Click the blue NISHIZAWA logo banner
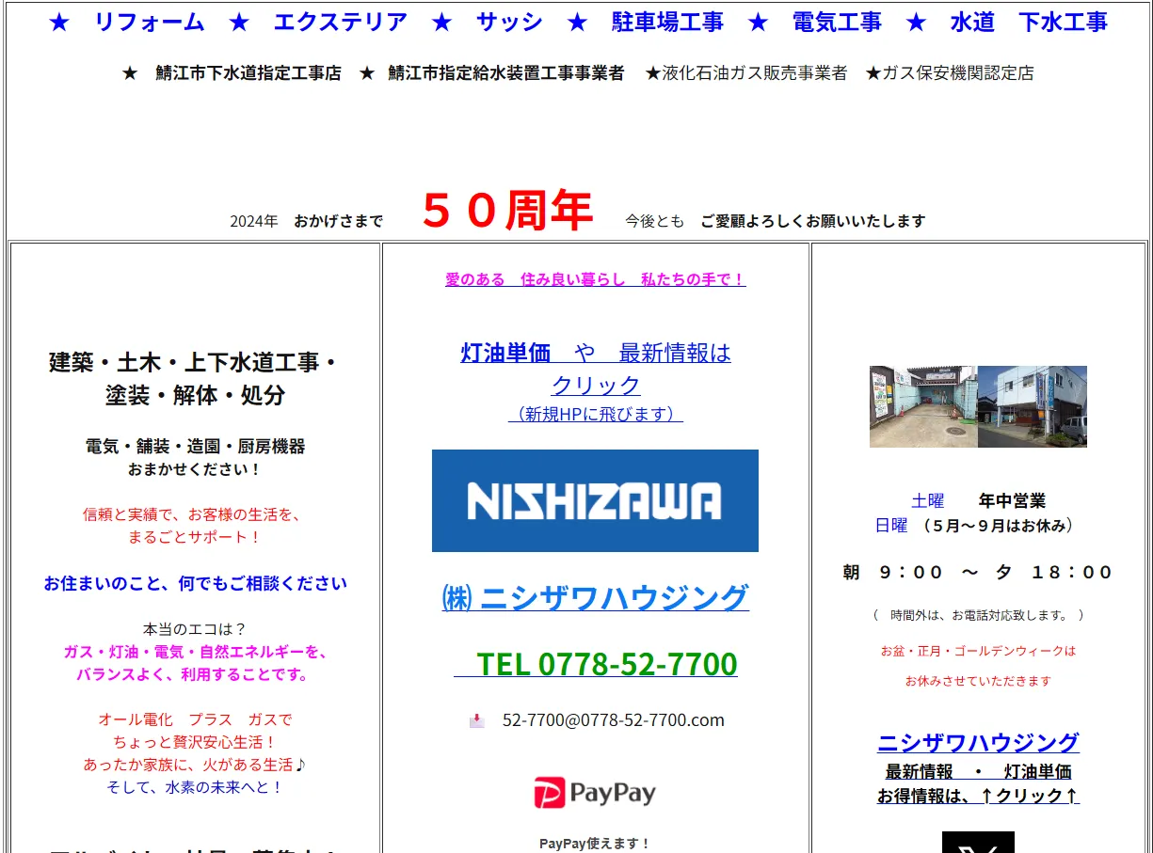The width and height of the screenshot is (1153, 853). 595,500
